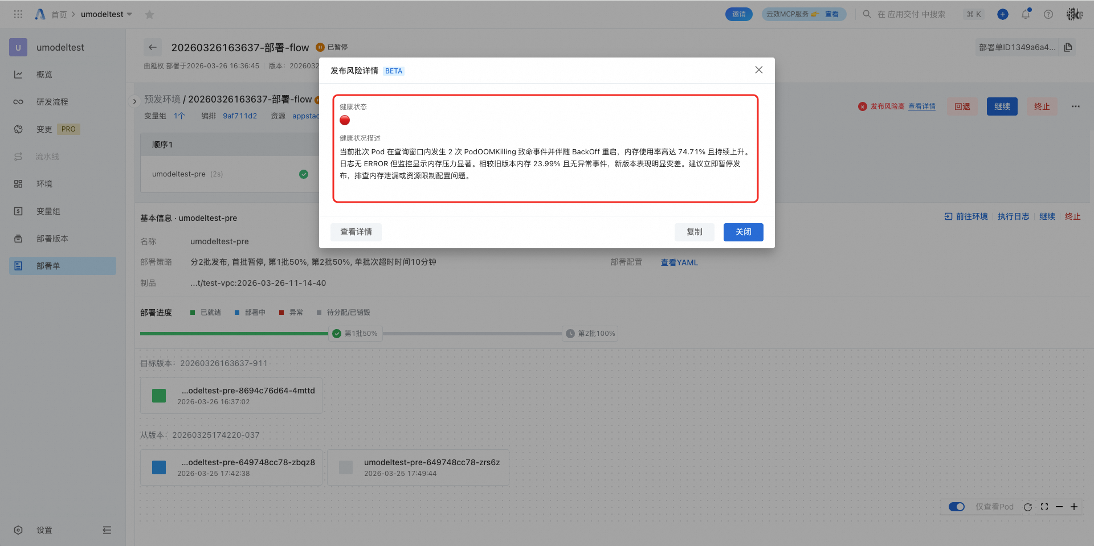The image size is (1094, 546).
Task: Open the notifications bell
Action: (1026, 14)
